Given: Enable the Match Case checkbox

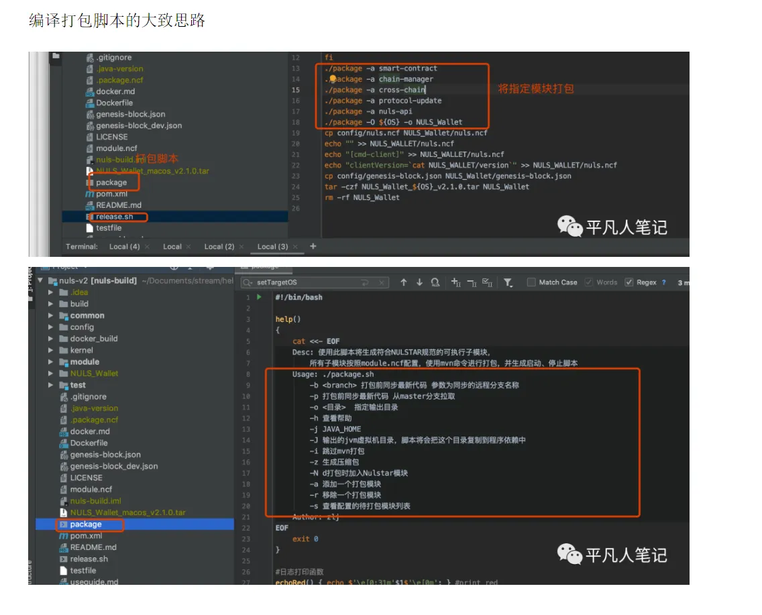Looking at the screenshot, I should coord(532,282).
